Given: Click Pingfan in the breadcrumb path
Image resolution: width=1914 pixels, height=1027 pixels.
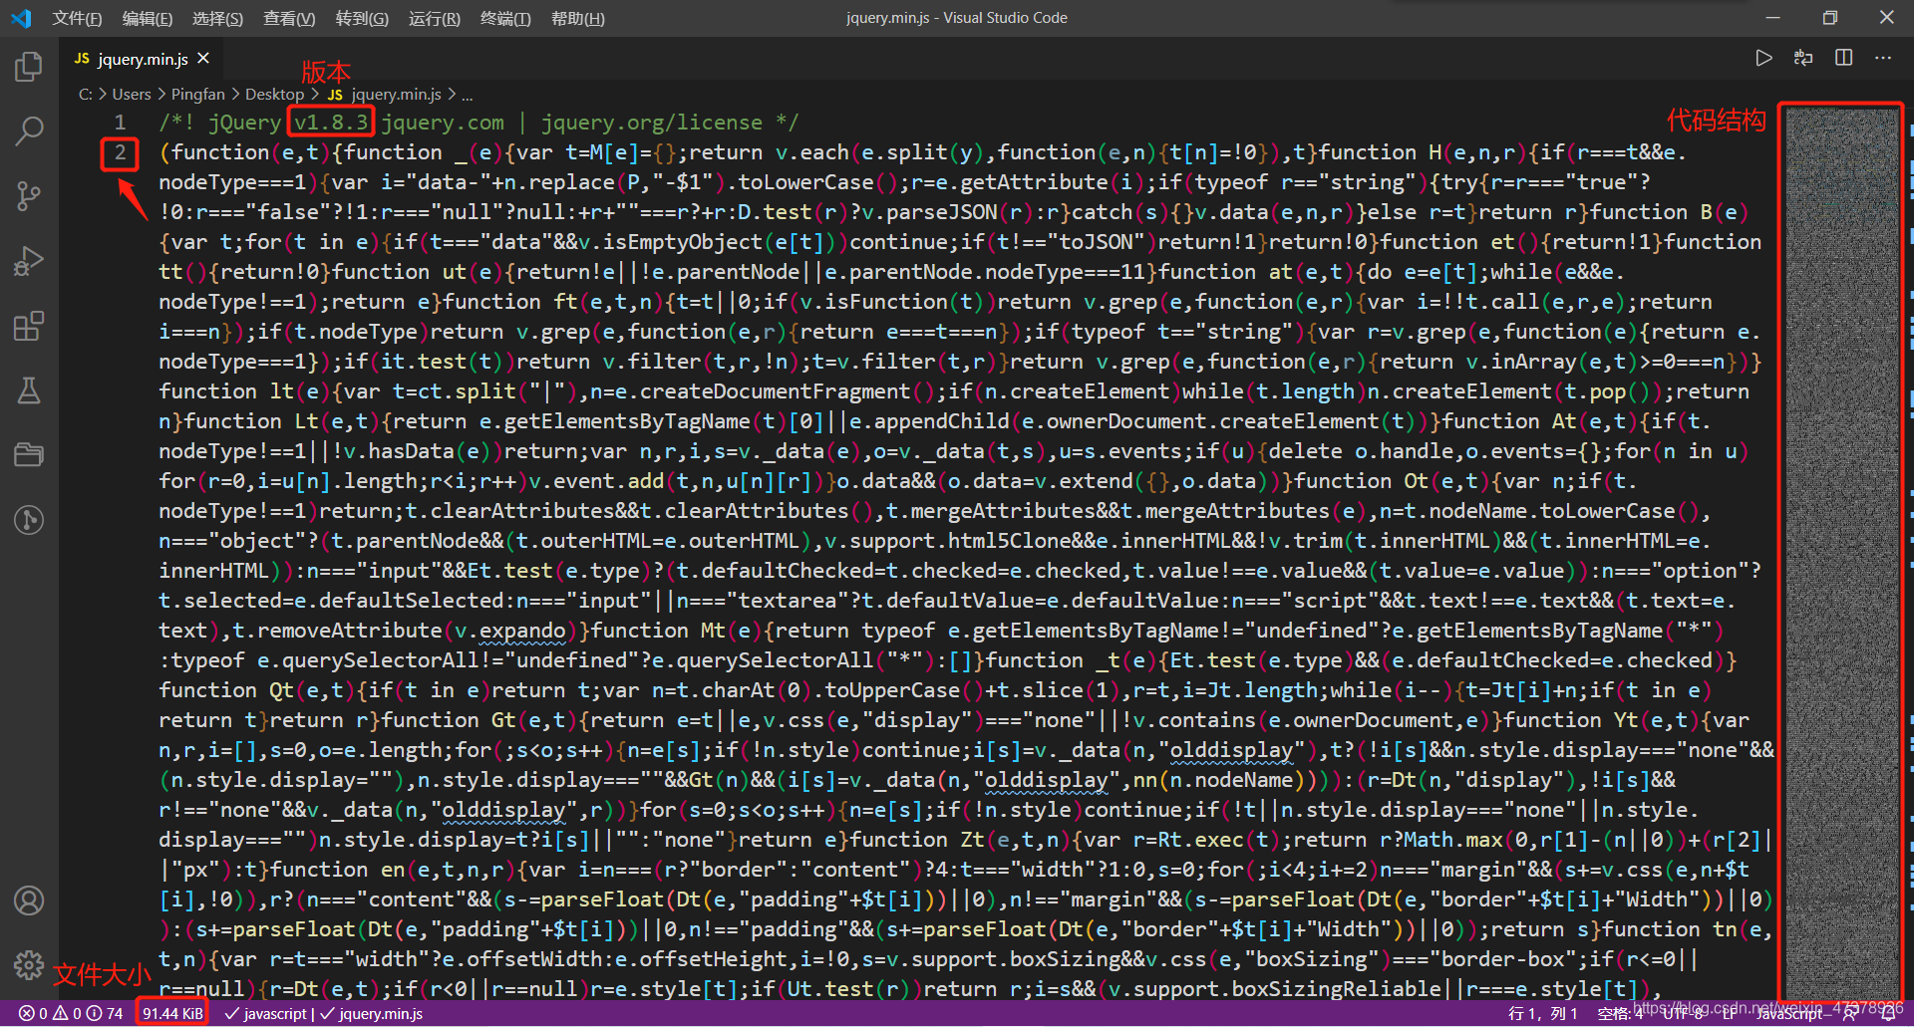Looking at the screenshot, I should pos(197,94).
